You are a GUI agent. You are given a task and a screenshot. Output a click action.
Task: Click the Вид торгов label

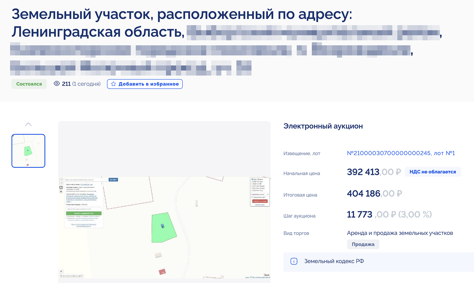[x=296, y=233]
